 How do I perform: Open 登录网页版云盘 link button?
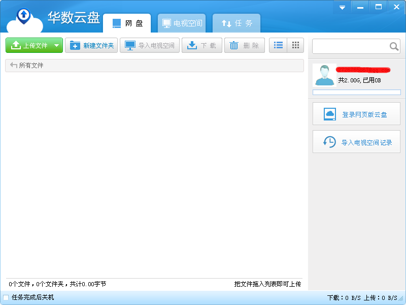pyautogui.click(x=357, y=114)
